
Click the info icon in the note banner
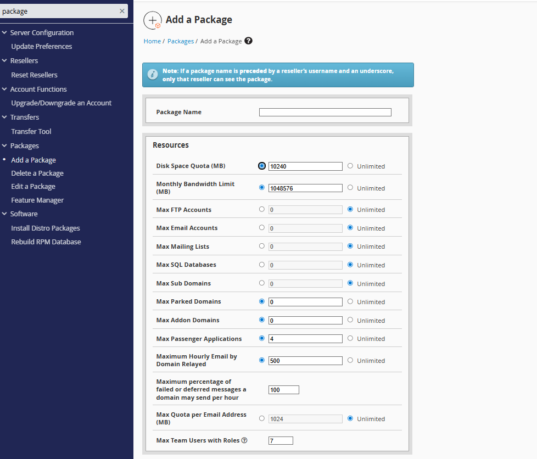click(x=153, y=75)
